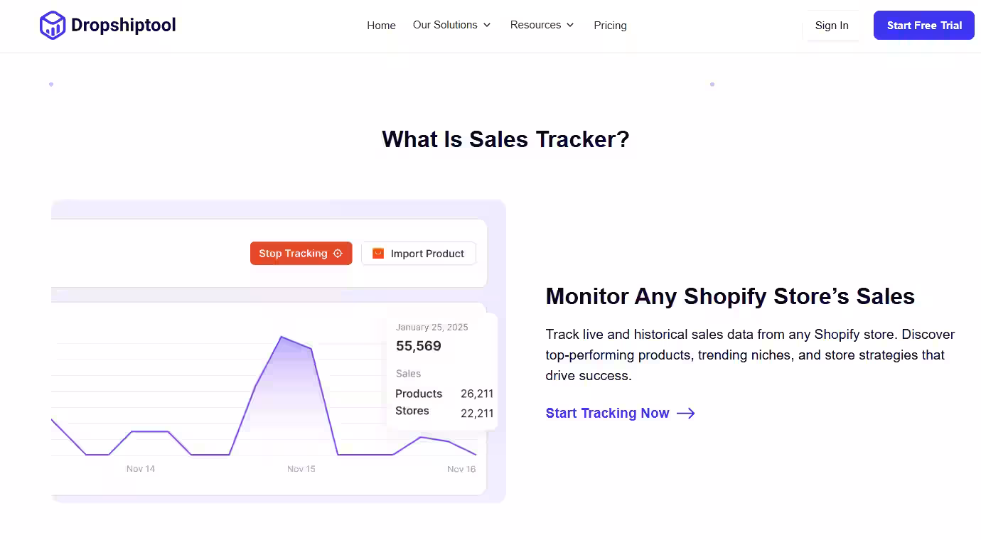The width and height of the screenshot is (981, 540).
Task: Click the arrow icon beside Start Tracking Now
Action: (x=685, y=413)
